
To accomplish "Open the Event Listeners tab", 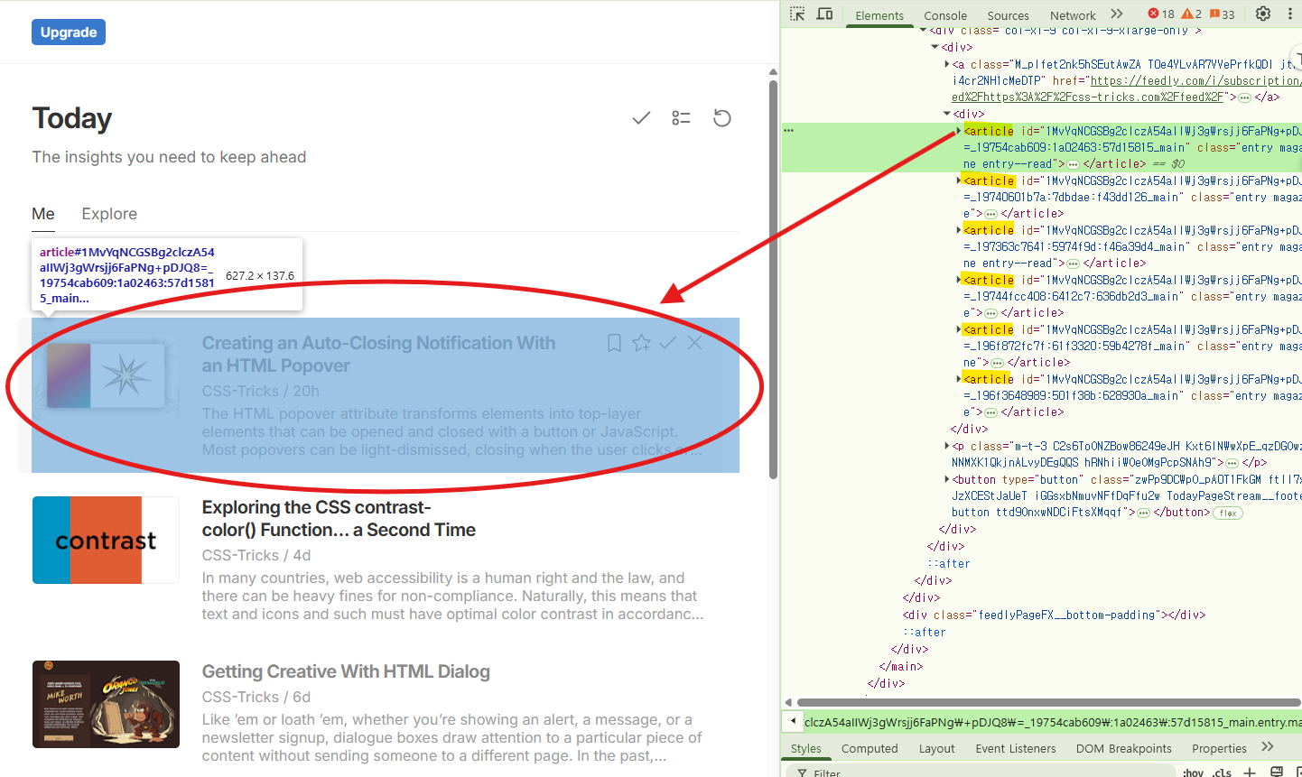I will click(x=1015, y=748).
